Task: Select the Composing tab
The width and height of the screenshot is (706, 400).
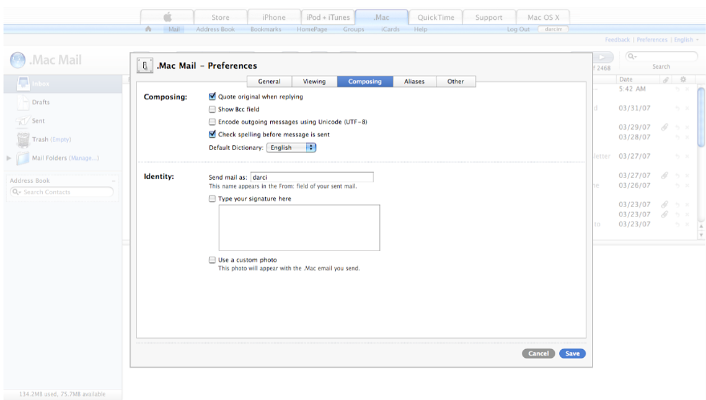Action: point(364,81)
